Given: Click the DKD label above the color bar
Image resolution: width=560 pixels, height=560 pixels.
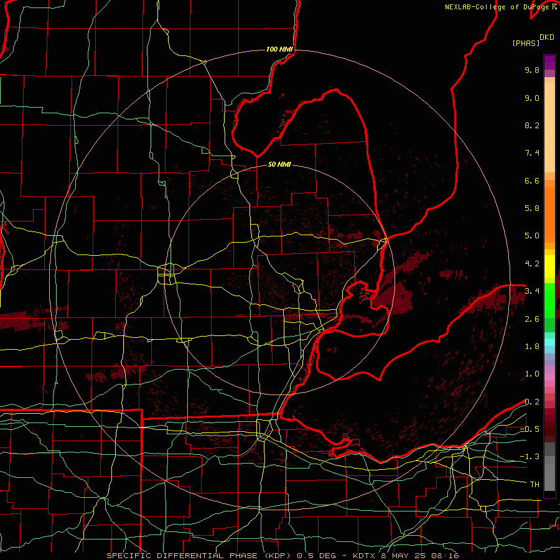Looking at the screenshot, I should (547, 37).
